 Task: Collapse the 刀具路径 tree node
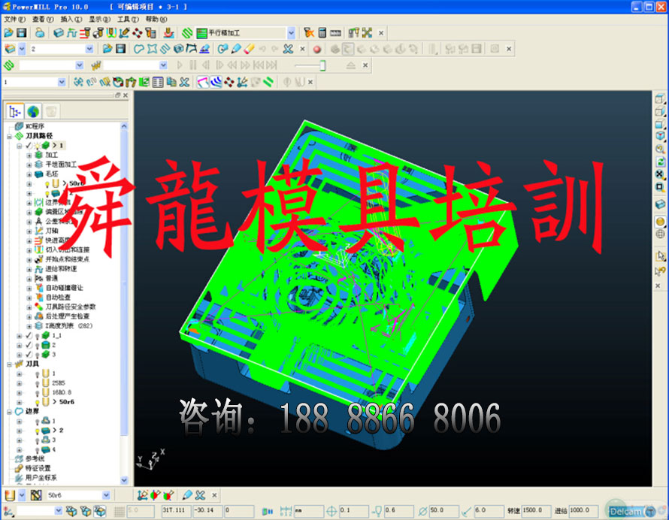(x=10, y=136)
